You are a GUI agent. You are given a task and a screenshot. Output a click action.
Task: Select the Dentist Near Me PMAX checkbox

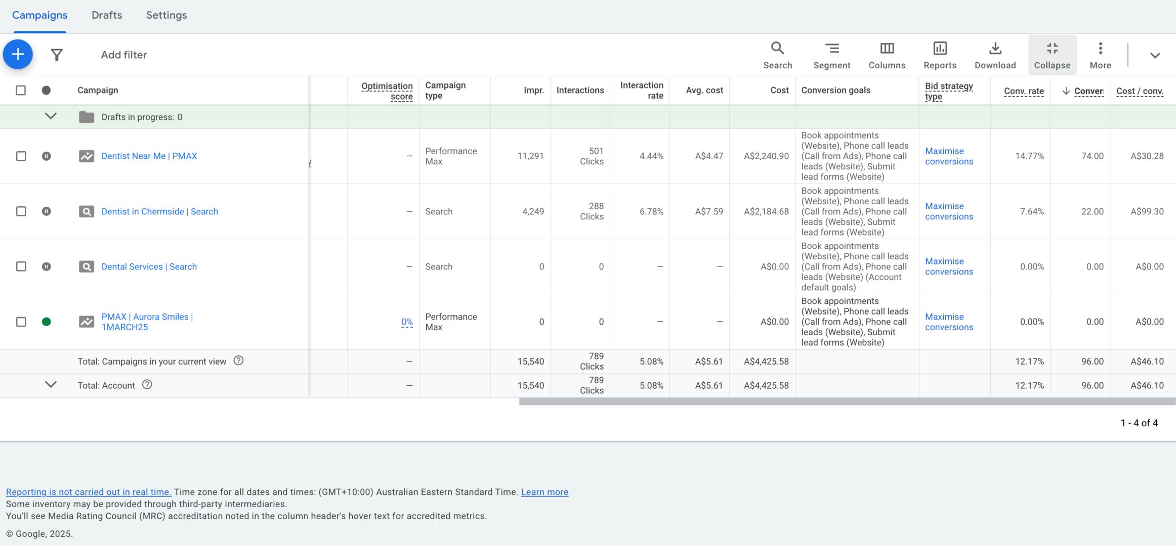(21, 156)
